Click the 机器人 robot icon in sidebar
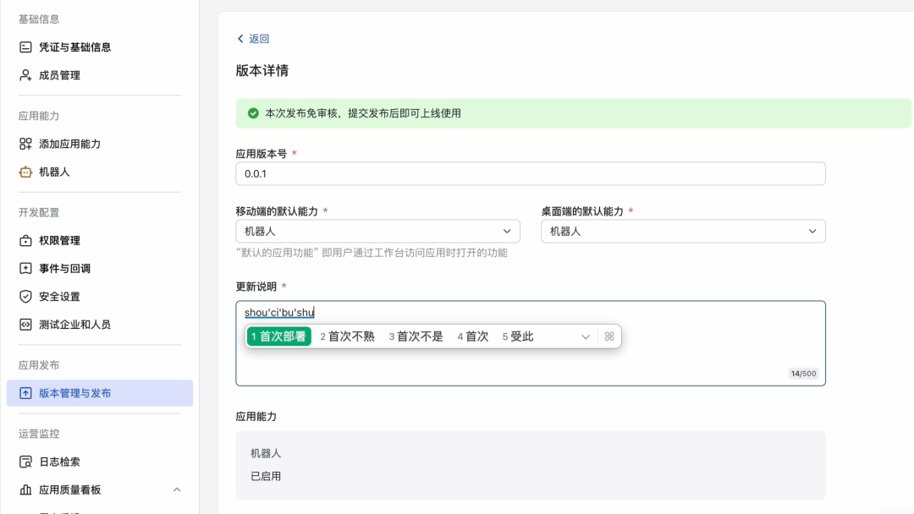The image size is (914, 514). tap(25, 172)
